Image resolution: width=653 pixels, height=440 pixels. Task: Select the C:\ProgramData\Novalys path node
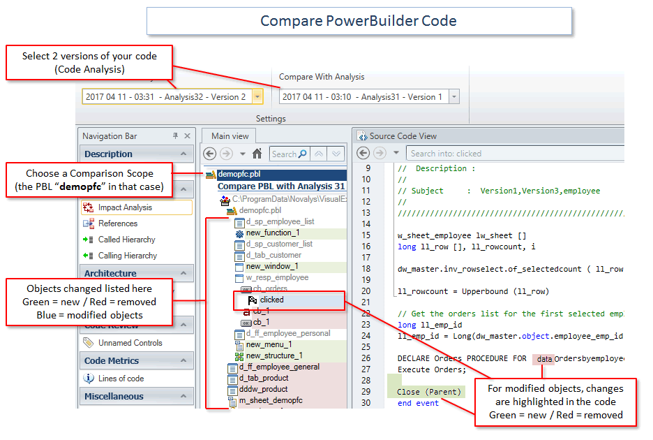click(x=289, y=199)
